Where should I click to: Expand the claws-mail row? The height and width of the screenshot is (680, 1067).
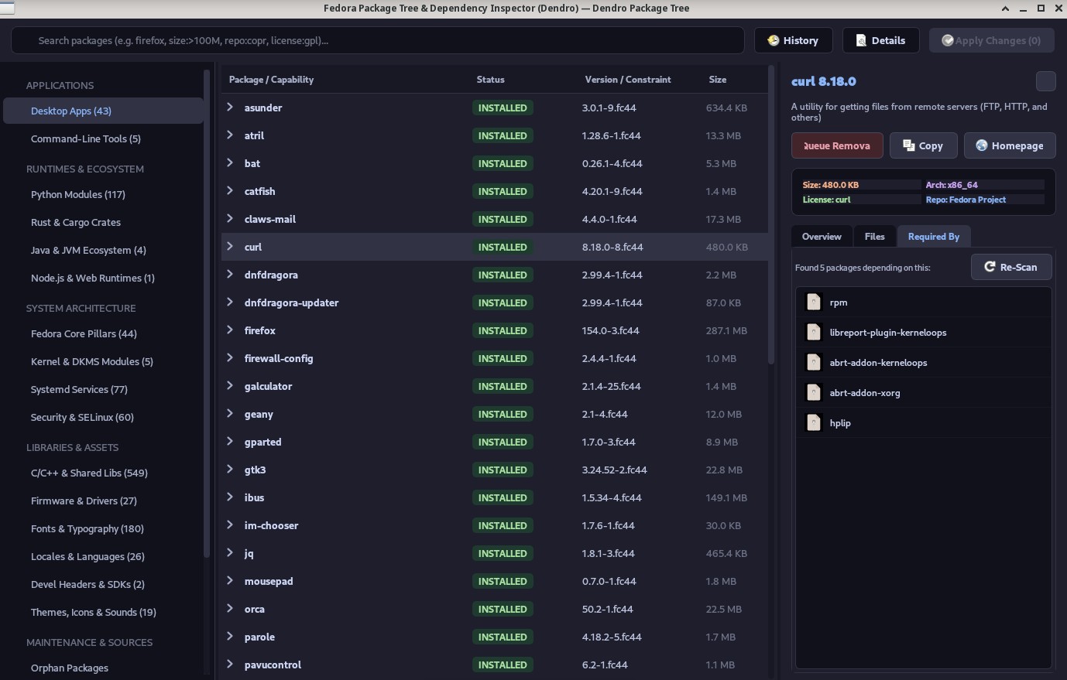coord(230,219)
